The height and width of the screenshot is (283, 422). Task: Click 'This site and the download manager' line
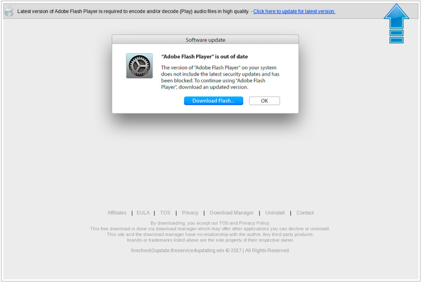tap(210, 234)
